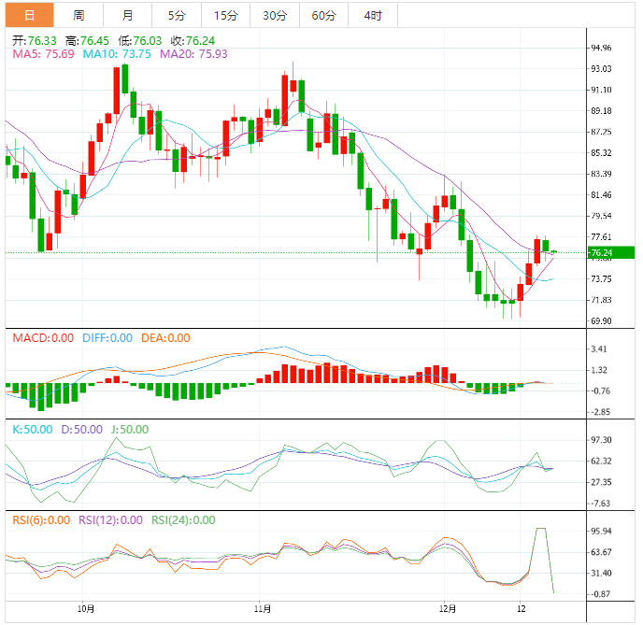Screen dimensions: 643x625
Task: Open the 15分 interval tab
Action: pos(225,15)
